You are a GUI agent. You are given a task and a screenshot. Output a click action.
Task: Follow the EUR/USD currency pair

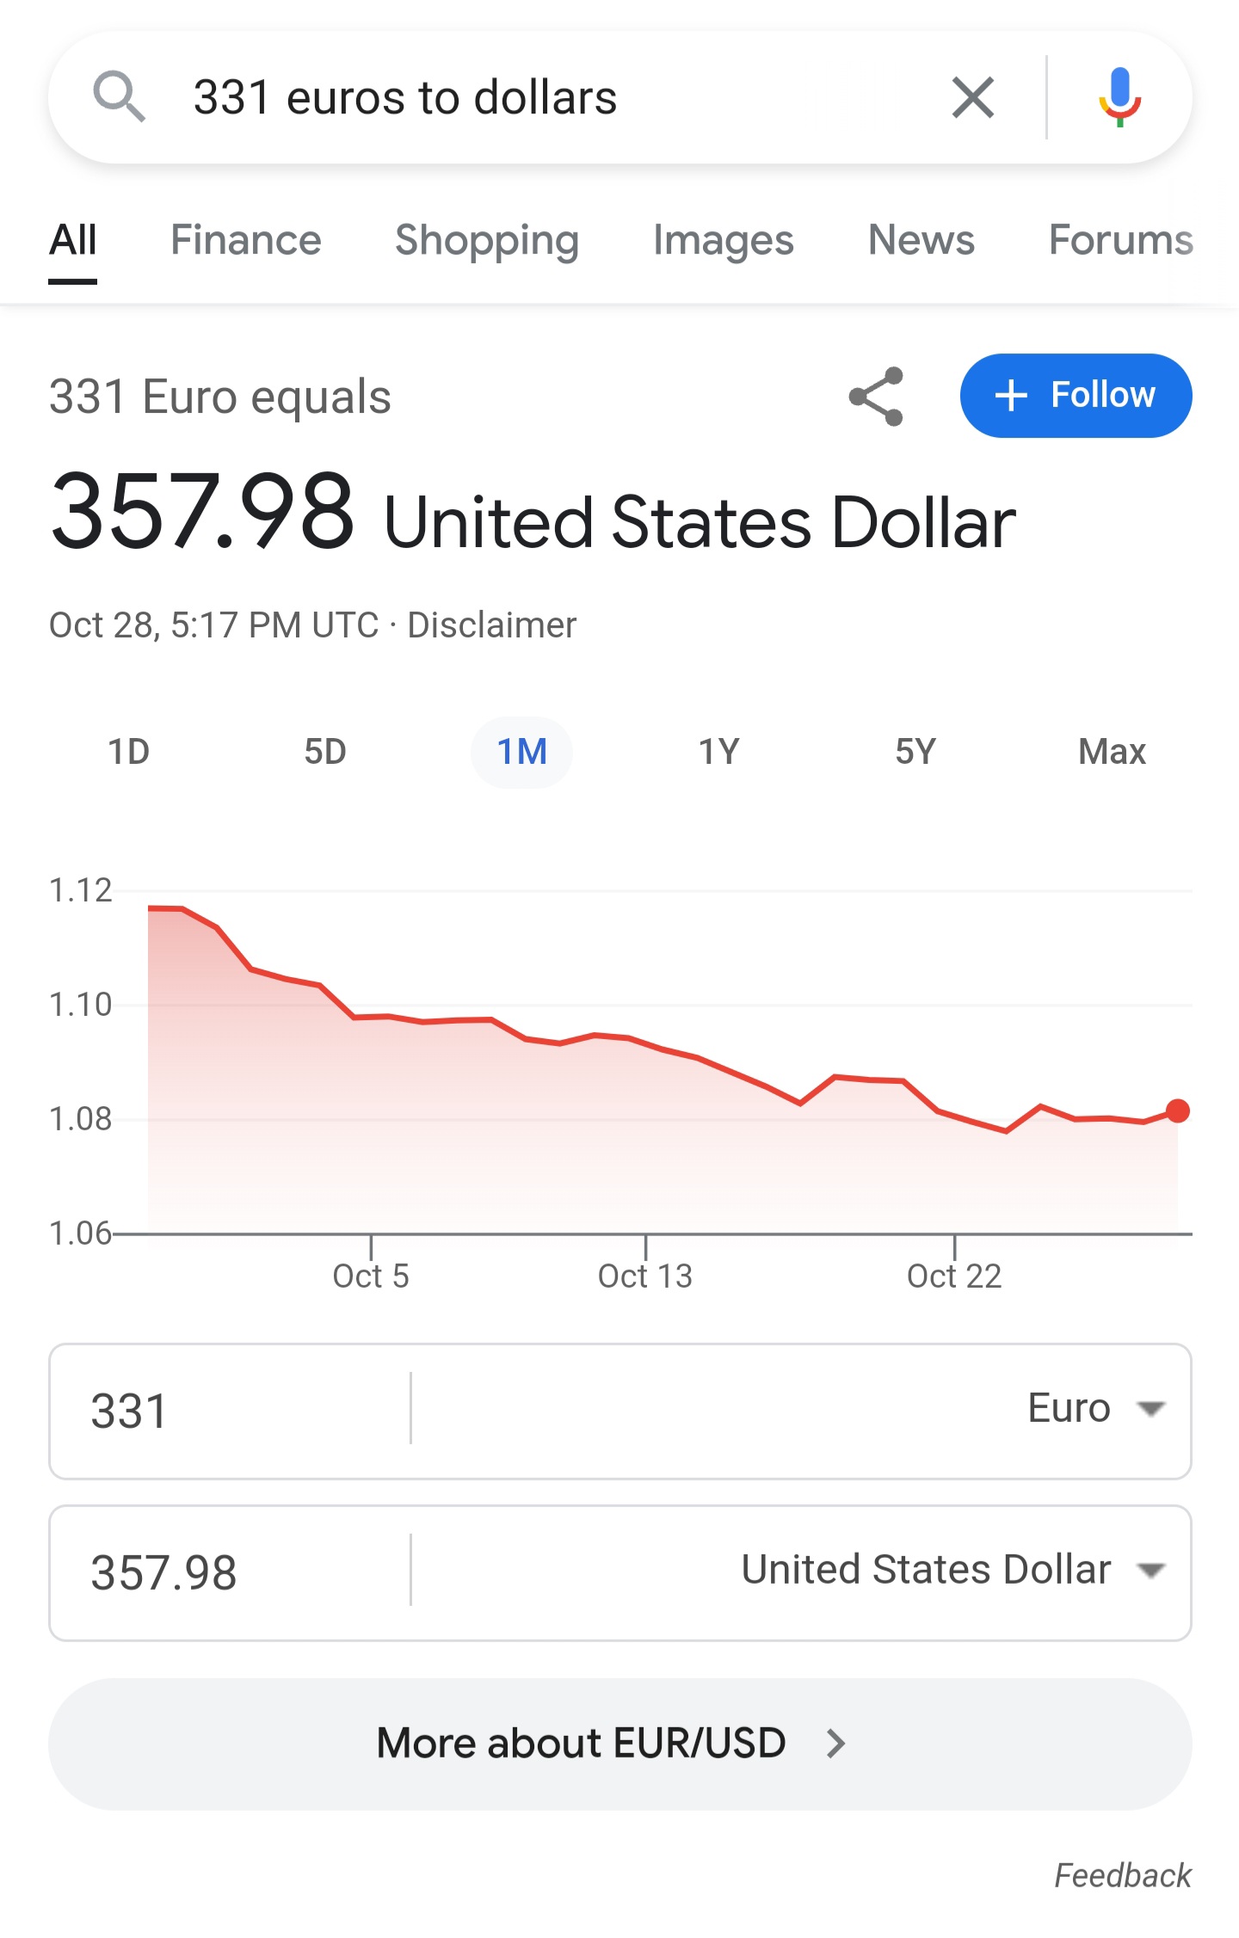(1076, 396)
